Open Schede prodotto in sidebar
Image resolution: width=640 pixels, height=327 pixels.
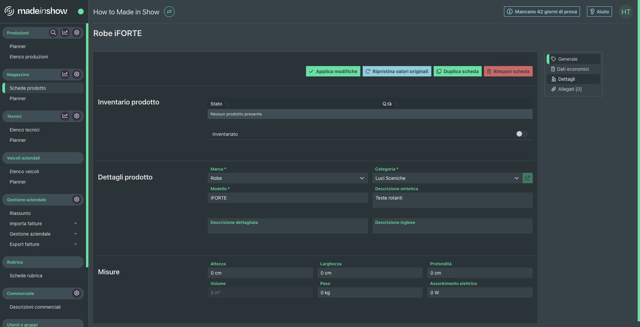43,88
